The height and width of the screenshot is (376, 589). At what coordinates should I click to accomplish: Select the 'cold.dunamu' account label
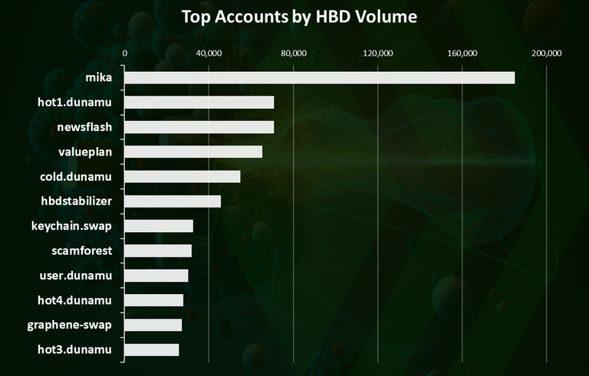76,176
